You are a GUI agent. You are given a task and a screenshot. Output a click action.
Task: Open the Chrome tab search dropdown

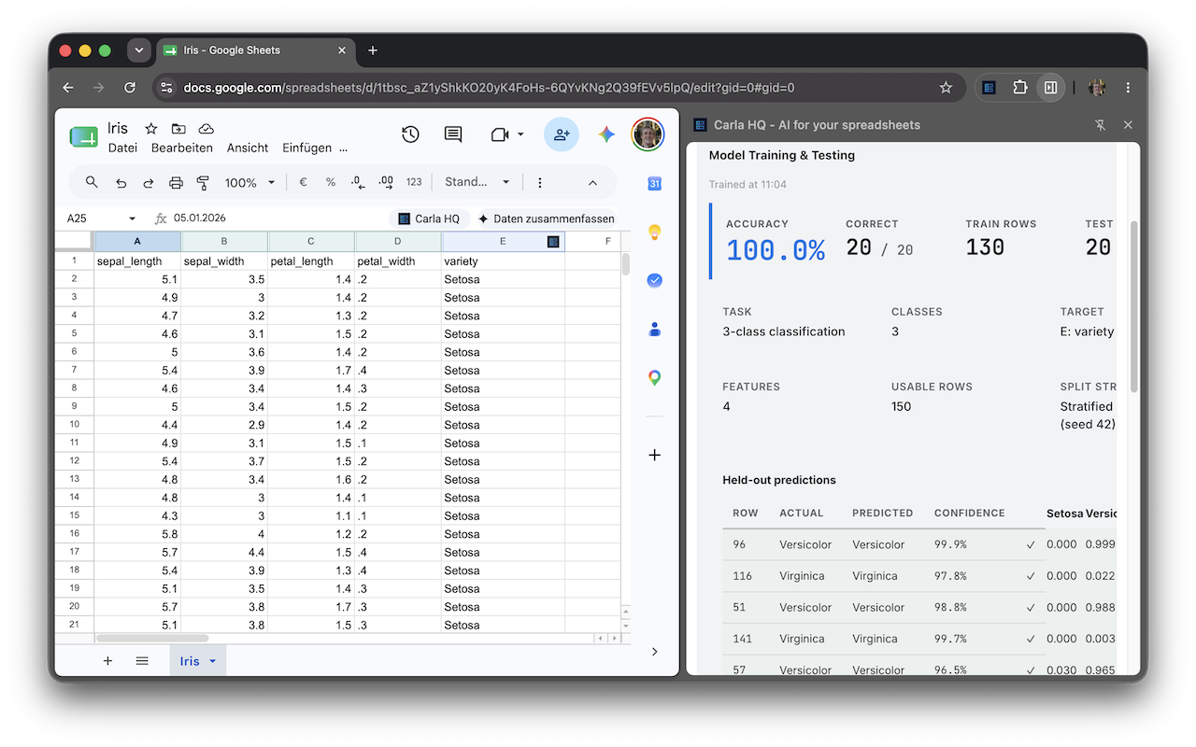click(138, 50)
